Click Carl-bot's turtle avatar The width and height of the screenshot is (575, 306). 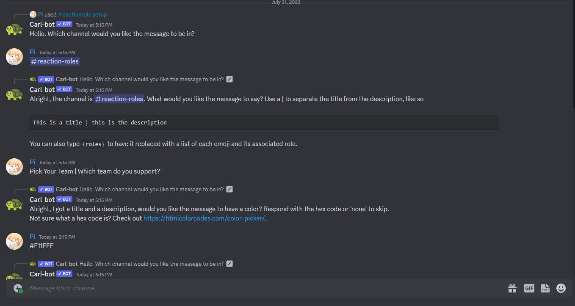coord(14,30)
